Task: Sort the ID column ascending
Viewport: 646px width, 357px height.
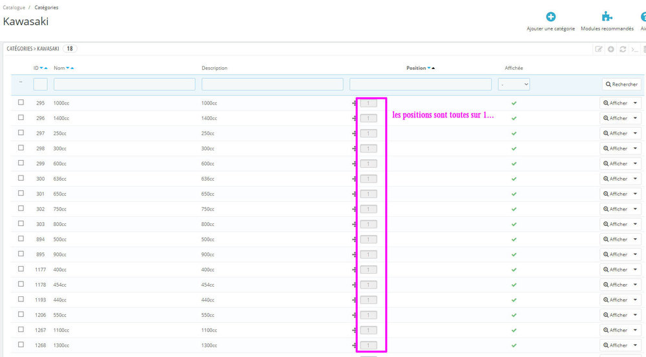Action: tap(46, 68)
